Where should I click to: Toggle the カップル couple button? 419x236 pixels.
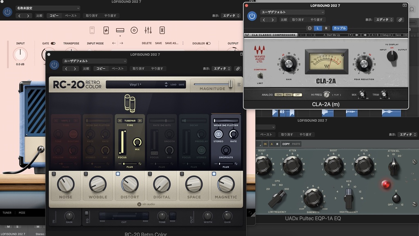pyautogui.click(x=339, y=28)
